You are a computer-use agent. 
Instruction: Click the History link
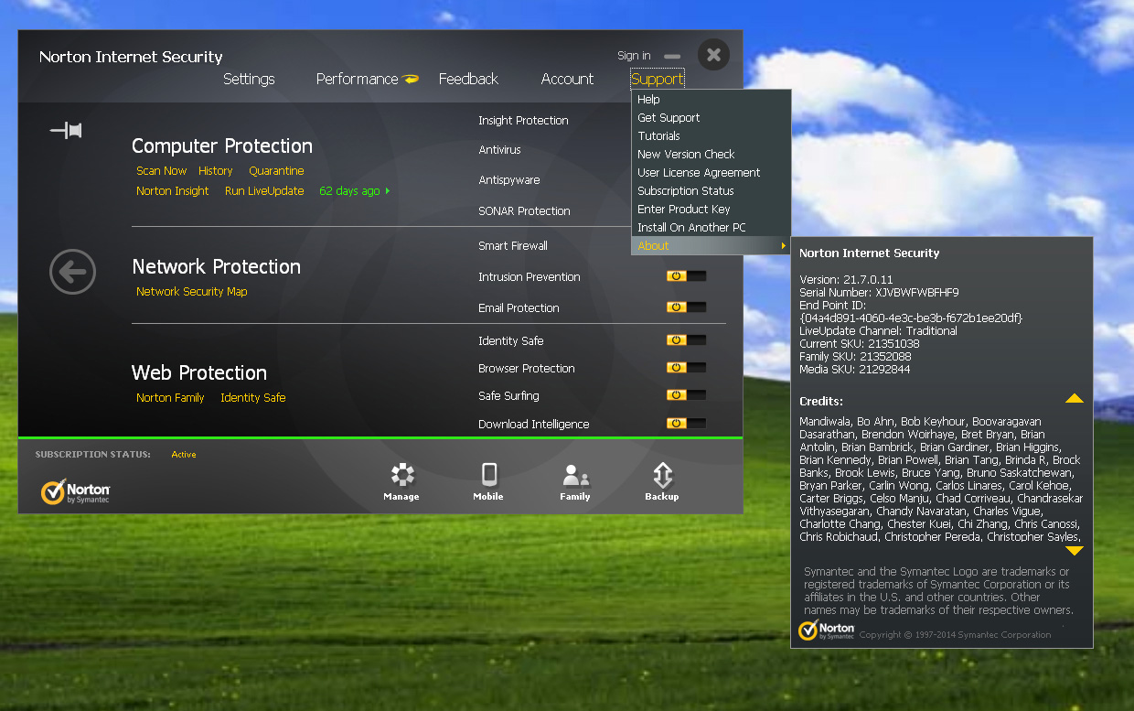(216, 171)
